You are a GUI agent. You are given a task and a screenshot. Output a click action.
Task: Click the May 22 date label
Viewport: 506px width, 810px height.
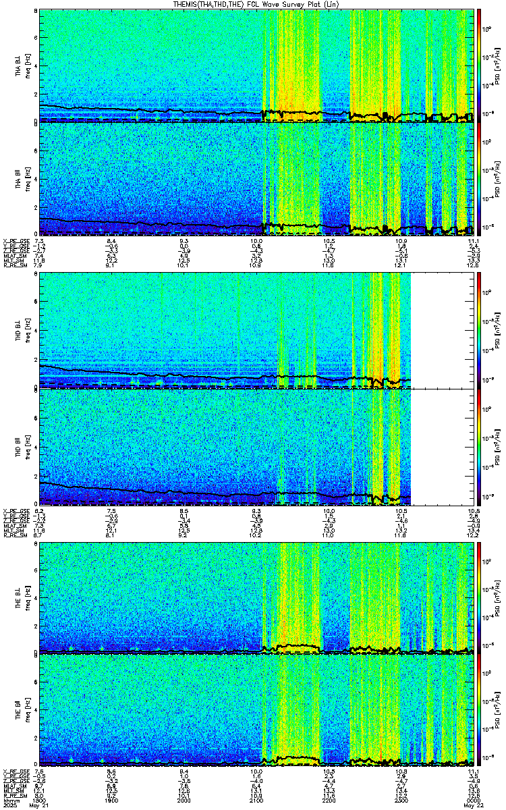[473, 805]
